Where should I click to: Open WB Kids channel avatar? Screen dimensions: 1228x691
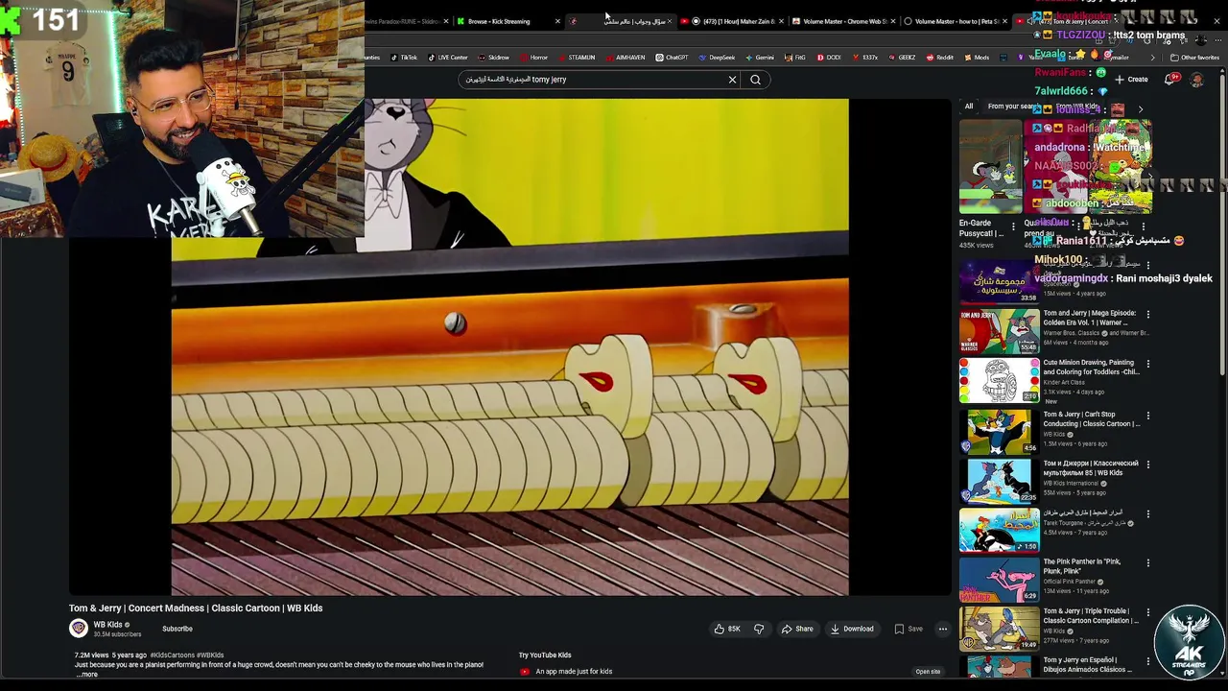pos(79,629)
